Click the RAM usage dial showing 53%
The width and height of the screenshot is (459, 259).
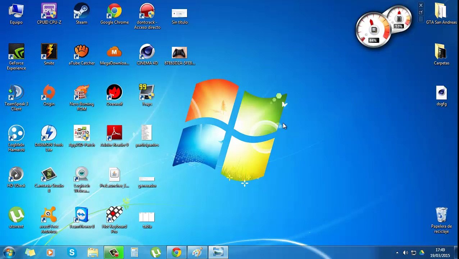(x=399, y=19)
